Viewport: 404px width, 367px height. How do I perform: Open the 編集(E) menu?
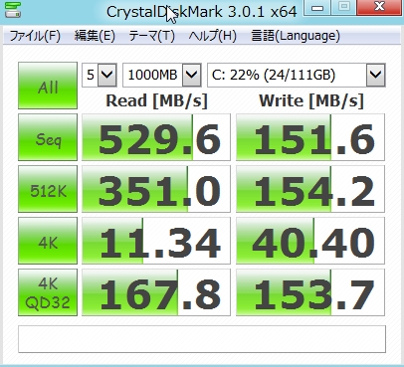tap(95, 36)
